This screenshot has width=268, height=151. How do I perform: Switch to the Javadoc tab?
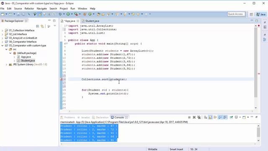[x=84, y=117]
